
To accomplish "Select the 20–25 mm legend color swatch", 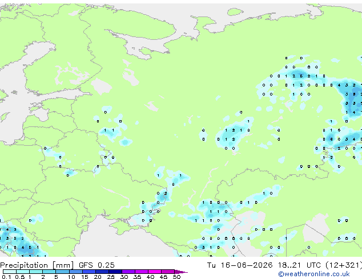I will 102,272.
